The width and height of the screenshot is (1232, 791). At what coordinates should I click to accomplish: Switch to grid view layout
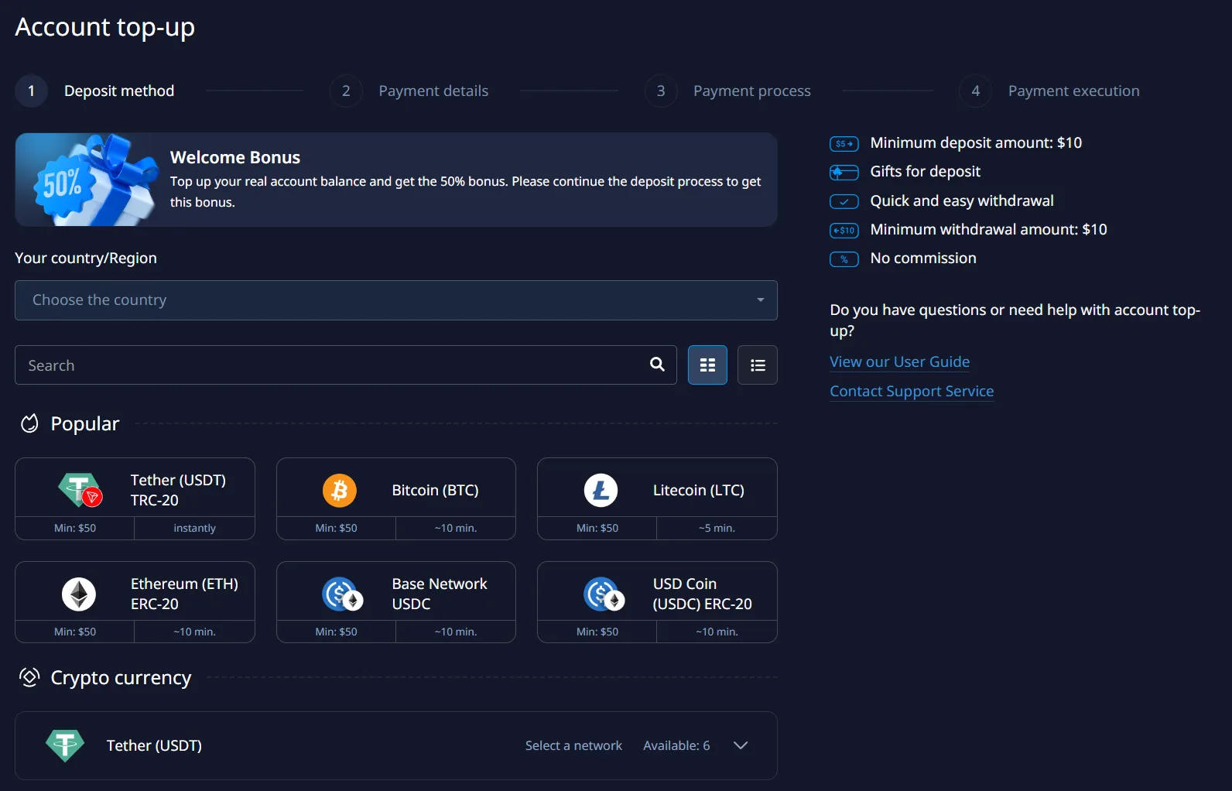(x=707, y=365)
